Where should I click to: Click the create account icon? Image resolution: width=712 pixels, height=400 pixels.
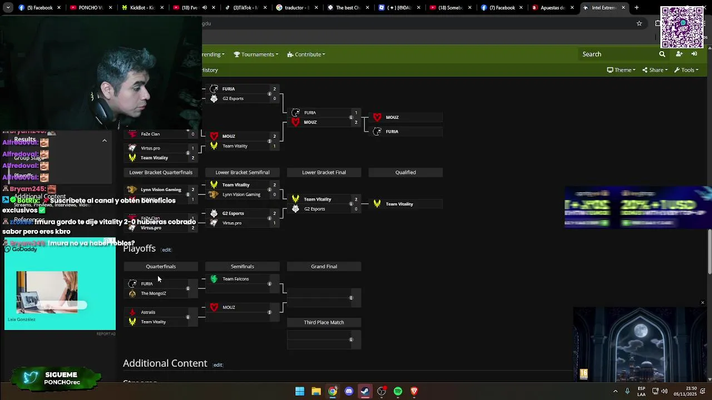click(679, 54)
